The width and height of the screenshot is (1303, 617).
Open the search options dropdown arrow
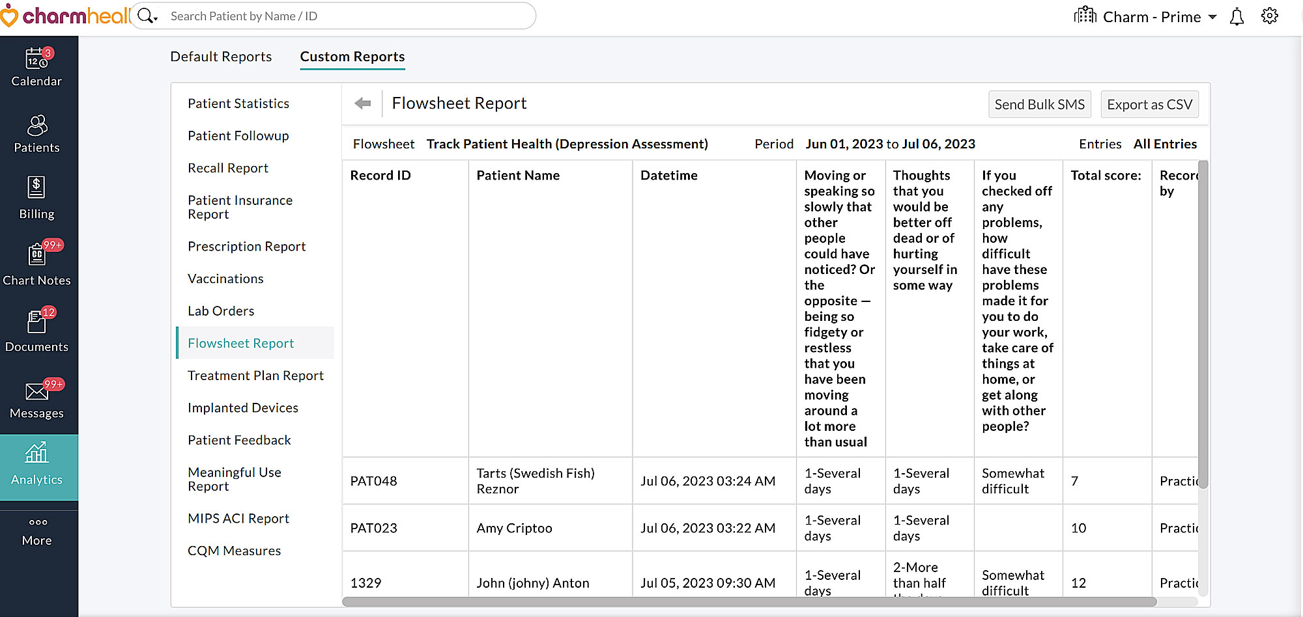[x=153, y=20]
